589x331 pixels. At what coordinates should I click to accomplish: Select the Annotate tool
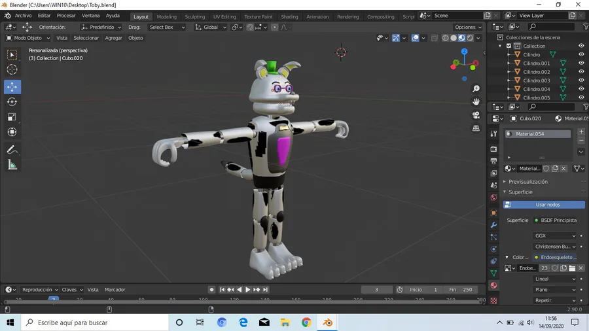12,150
